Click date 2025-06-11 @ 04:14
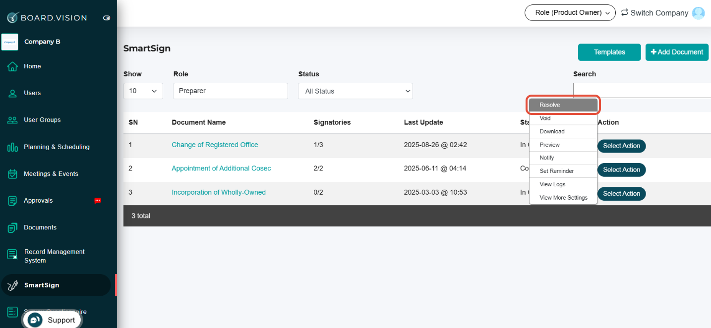Screen dimensions: 711x328 [435, 168]
